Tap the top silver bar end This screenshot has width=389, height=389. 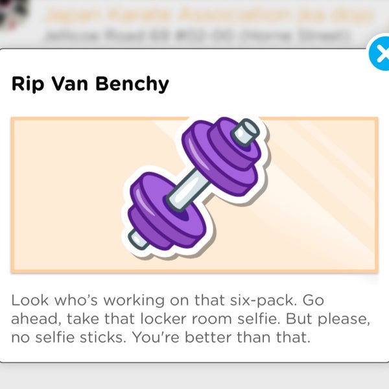click(246, 132)
